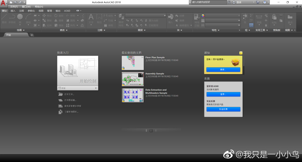Click the blue 更新 update button
Screen dimensions: 302x162
[x=223, y=70]
